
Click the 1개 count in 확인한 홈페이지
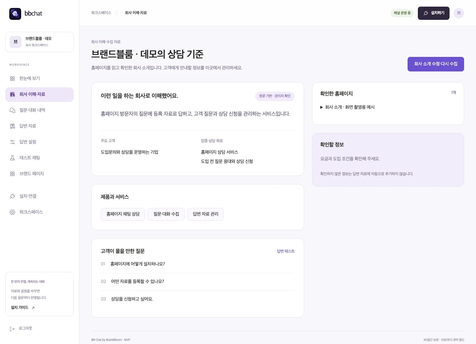454,93
